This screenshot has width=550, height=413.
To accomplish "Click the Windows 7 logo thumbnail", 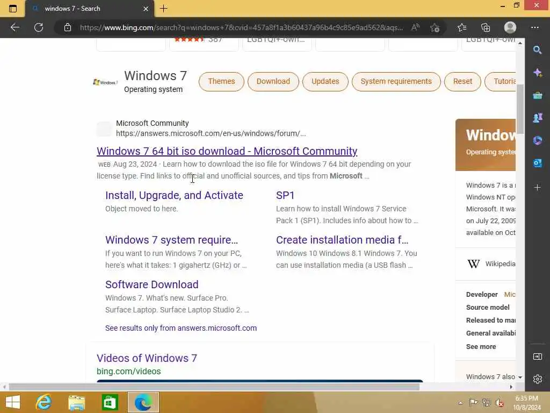I will click(x=105, y=82).
